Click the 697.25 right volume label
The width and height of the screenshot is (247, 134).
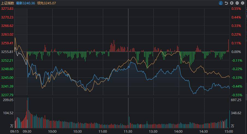point(236,100)
